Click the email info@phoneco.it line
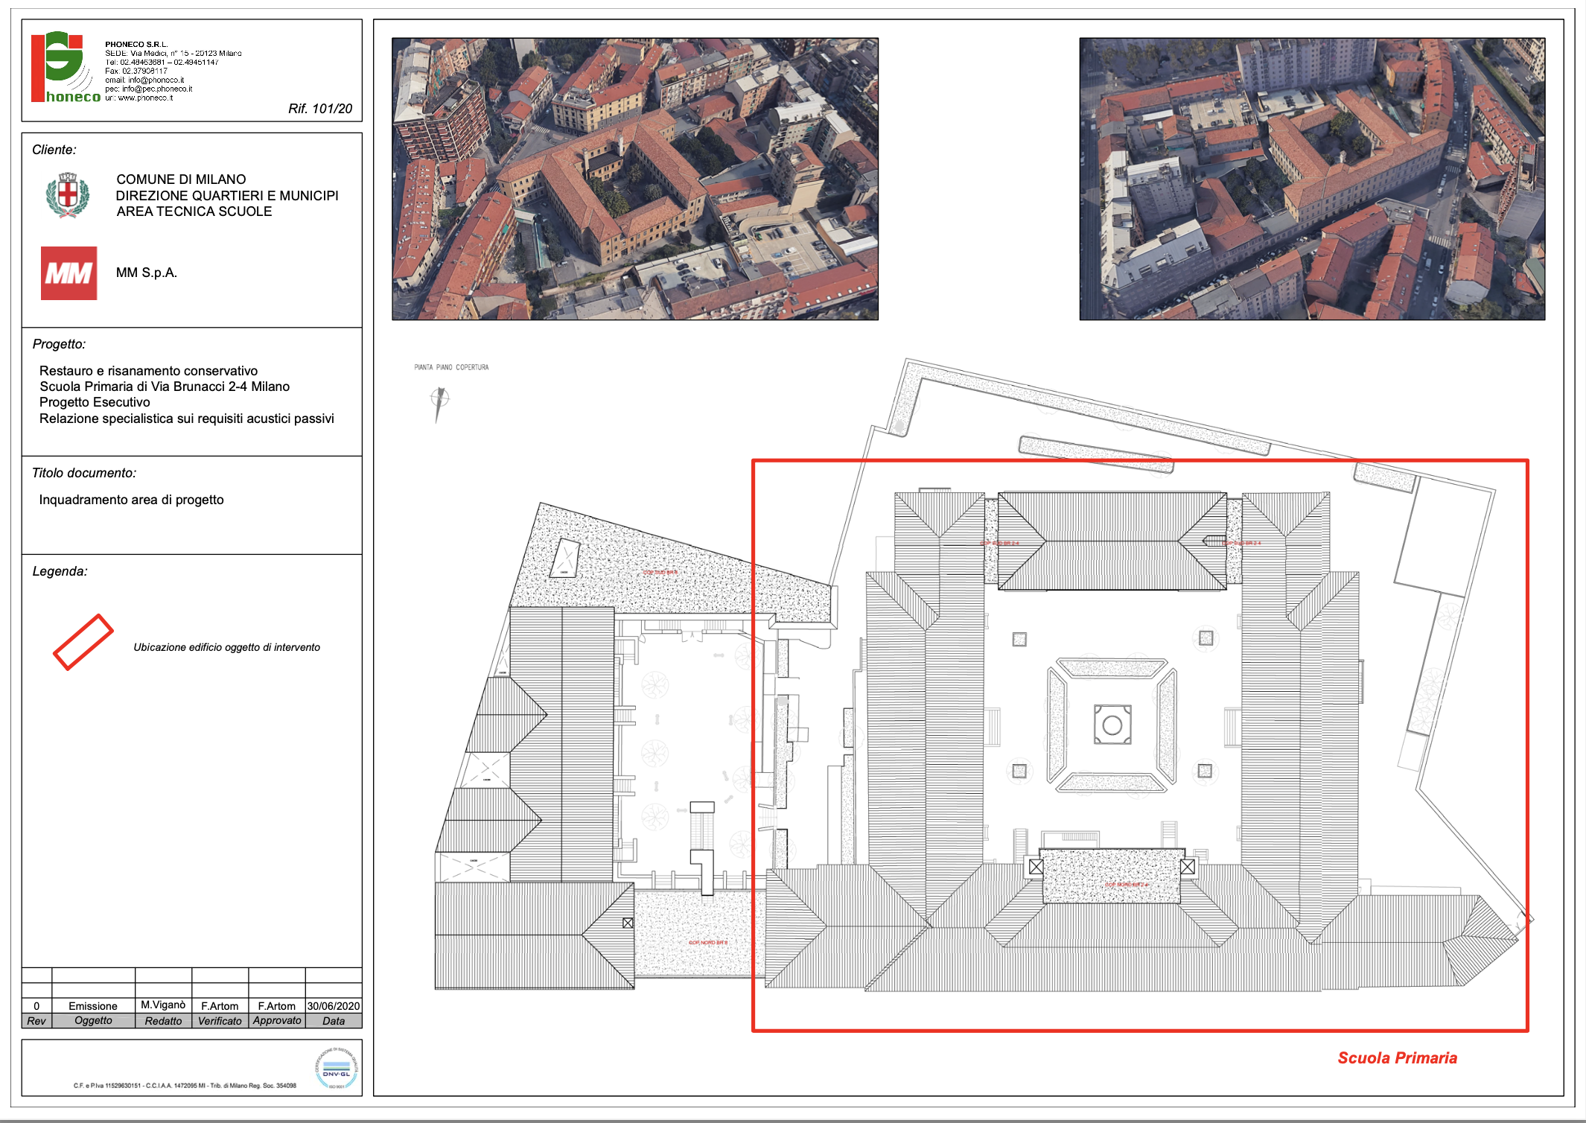The width and height of the screenshot is (1586, 1123). pos(144,80)
